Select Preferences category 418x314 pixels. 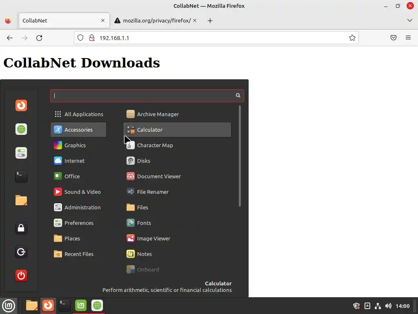point(78,223)
